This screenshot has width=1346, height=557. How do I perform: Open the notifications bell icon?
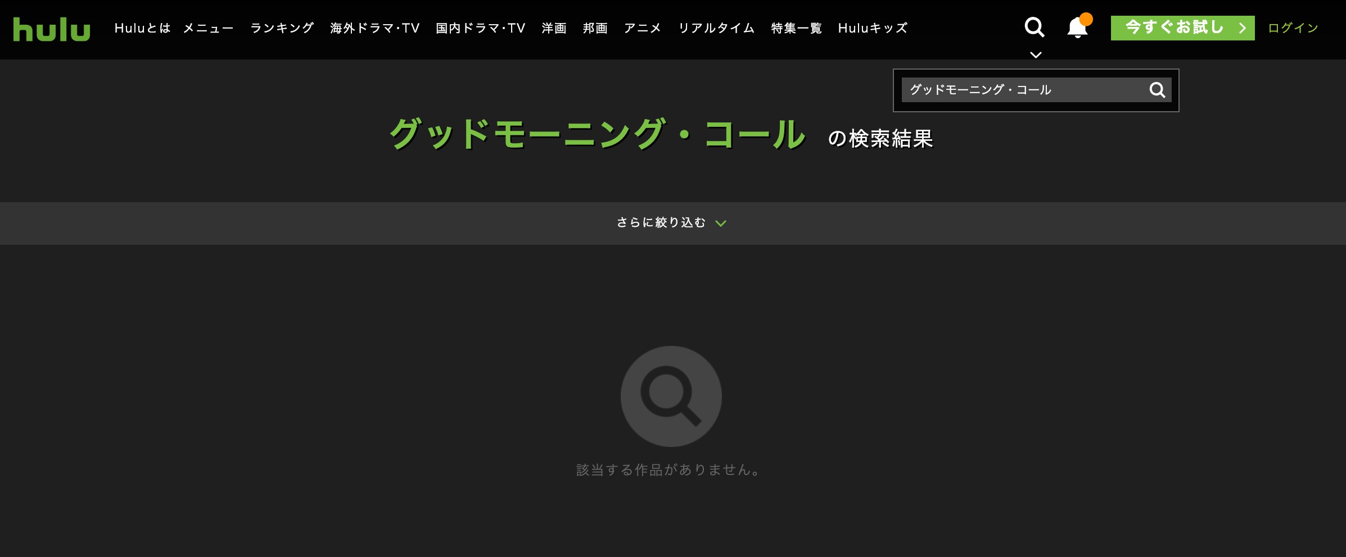pyautogui.click(x=1077, y=28)
